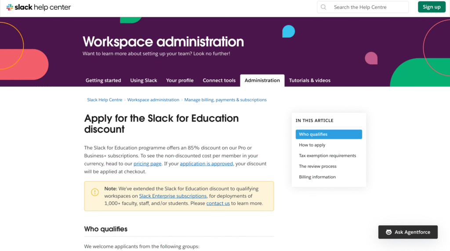
Task: Open the Getting started tab
Action: 103,81
